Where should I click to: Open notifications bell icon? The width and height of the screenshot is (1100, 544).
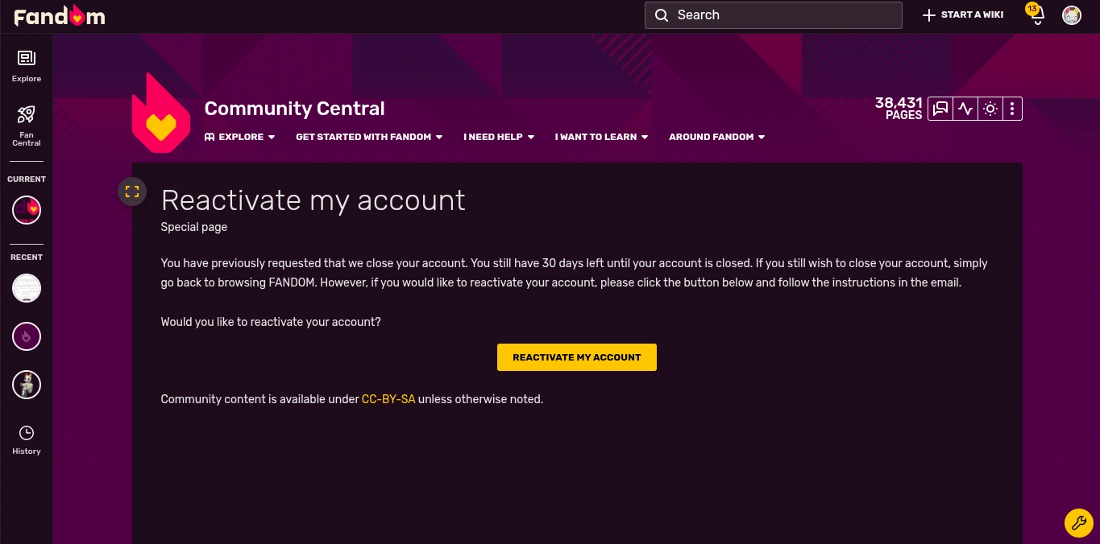[1037, 15]
